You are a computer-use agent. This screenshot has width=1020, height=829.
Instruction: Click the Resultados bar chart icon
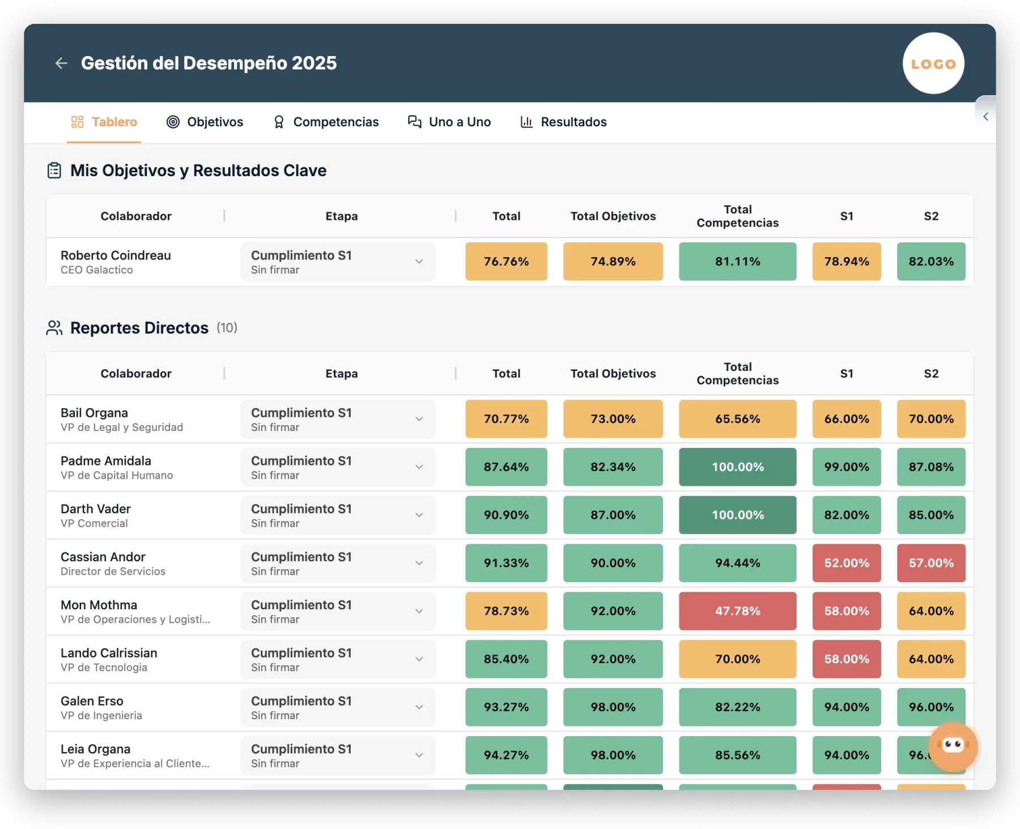tap(526, 122)
